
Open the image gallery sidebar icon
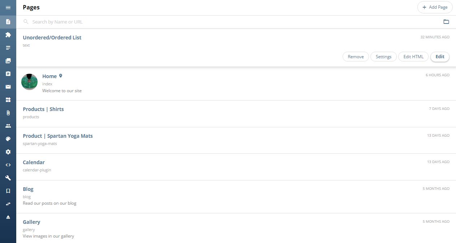(8, 61)
